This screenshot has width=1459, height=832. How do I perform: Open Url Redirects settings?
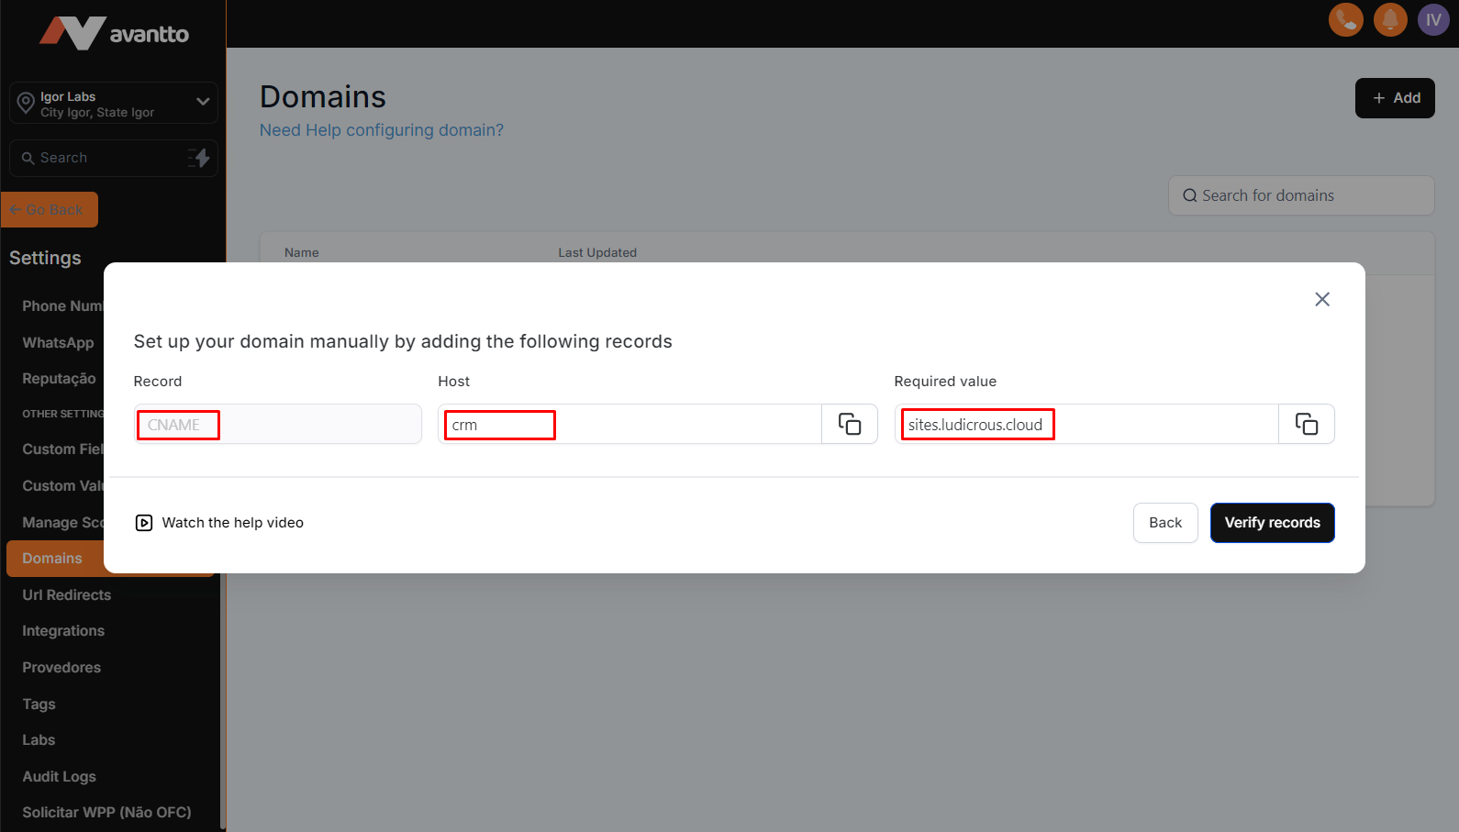67,594
